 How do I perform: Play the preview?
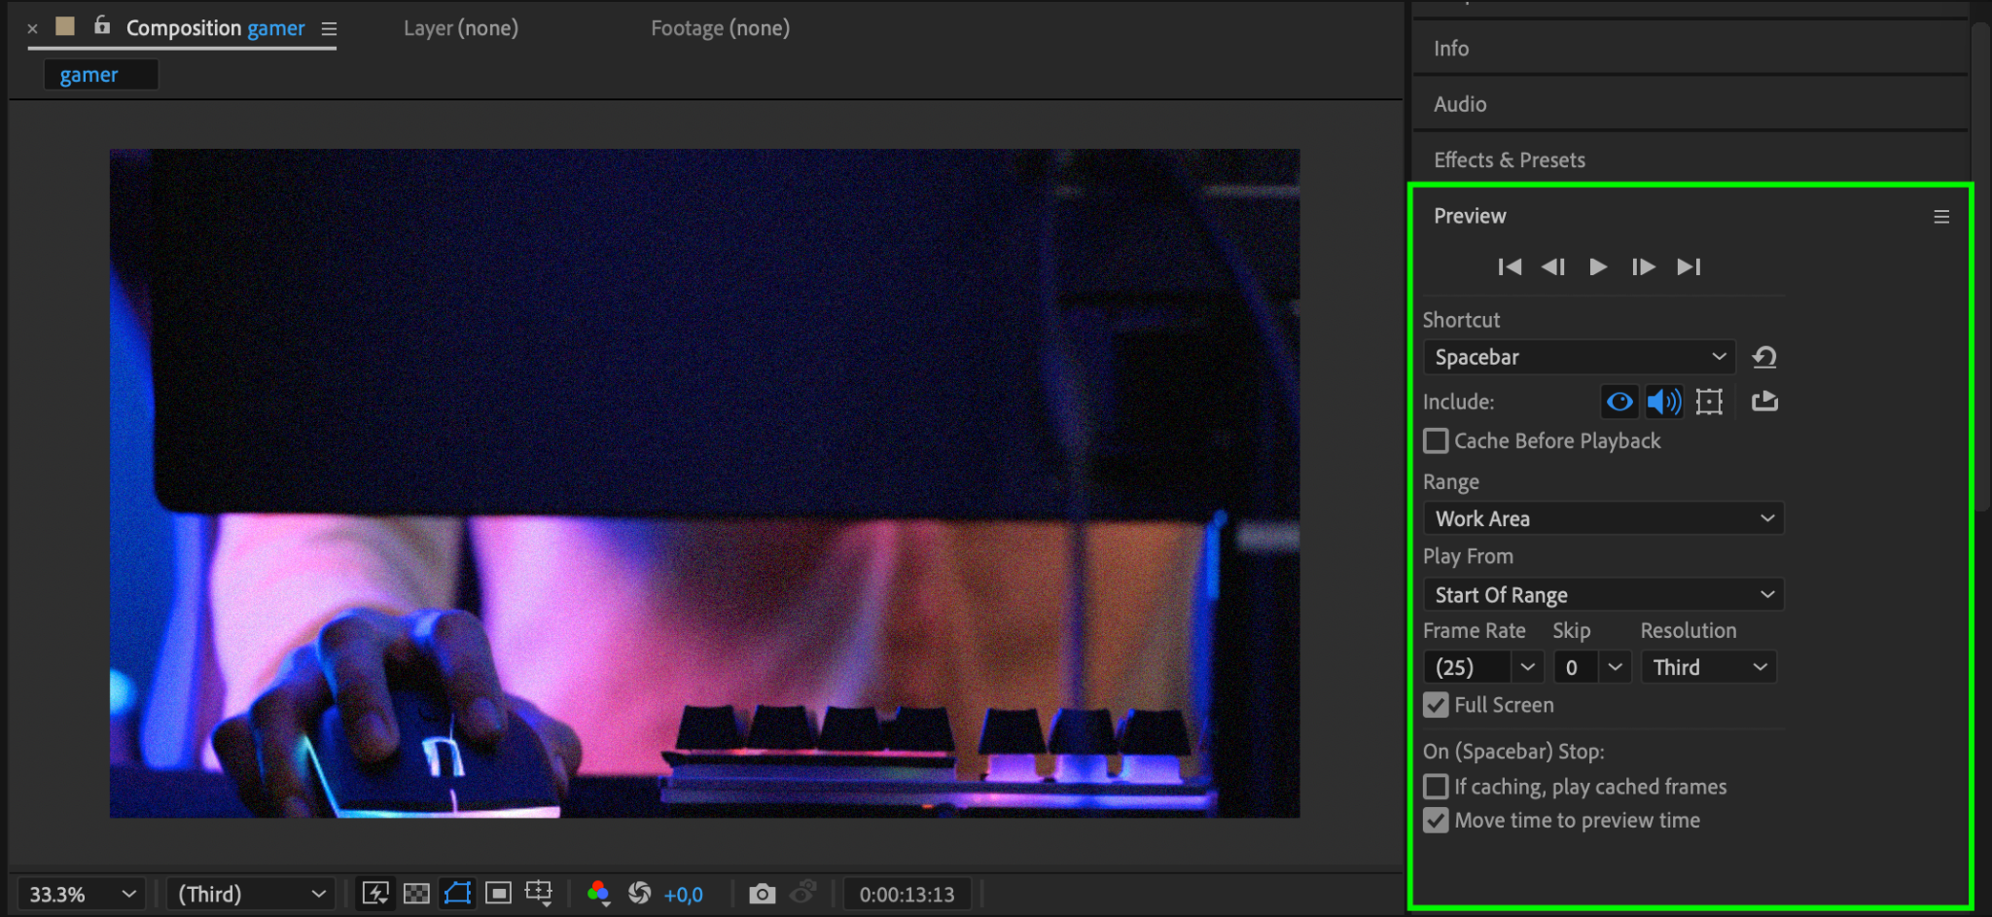[x=1598, y=266]
